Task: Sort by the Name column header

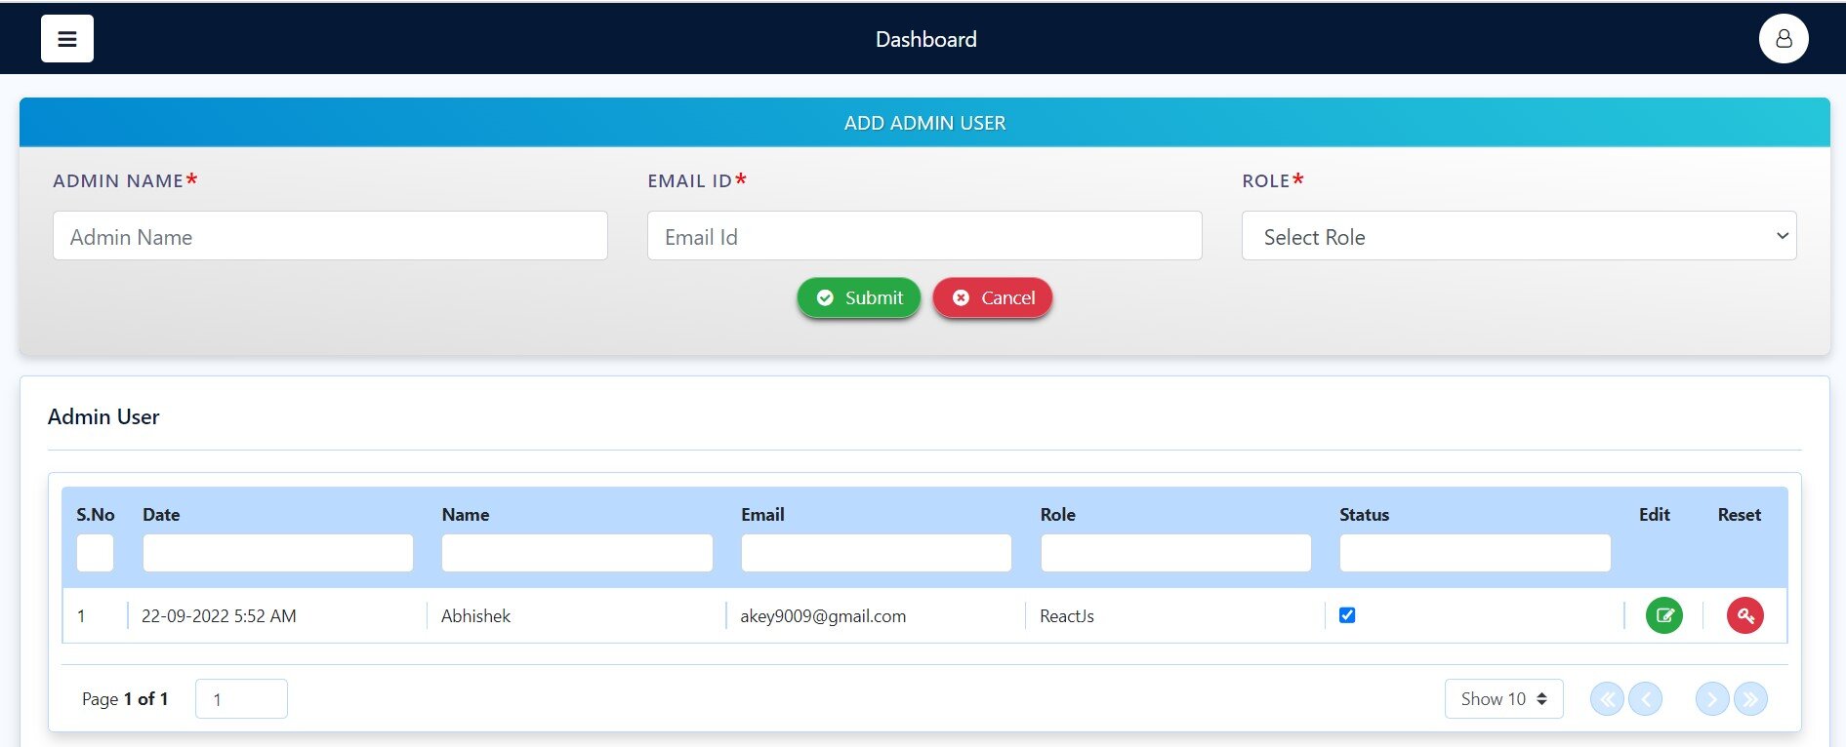Action: click(466, 515)
